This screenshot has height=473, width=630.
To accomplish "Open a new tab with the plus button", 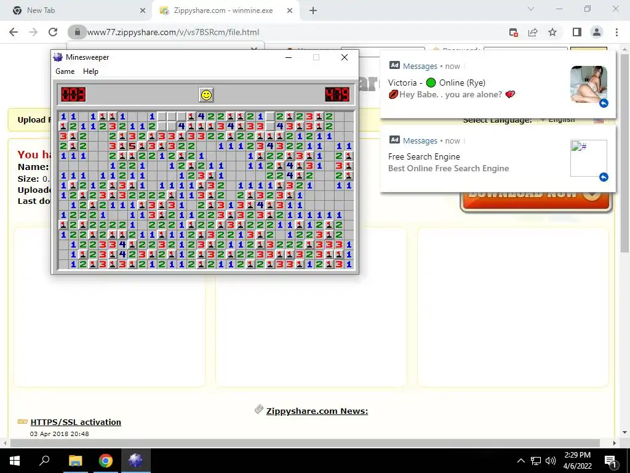I will point(313,10).
